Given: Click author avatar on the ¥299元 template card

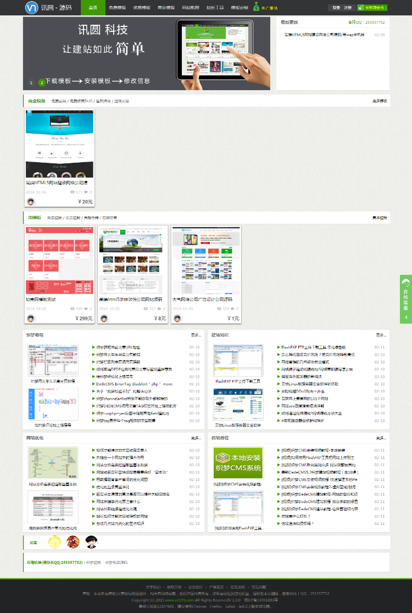Looking at the screenshot, I should 31,318.
